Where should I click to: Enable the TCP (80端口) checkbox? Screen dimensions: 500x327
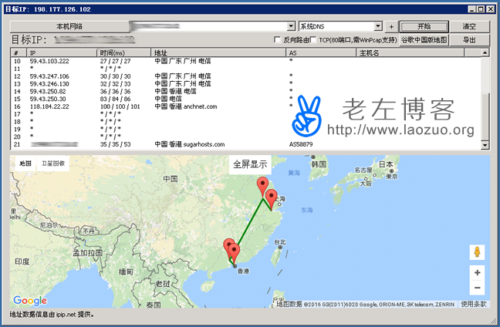[x=313, y=40]
